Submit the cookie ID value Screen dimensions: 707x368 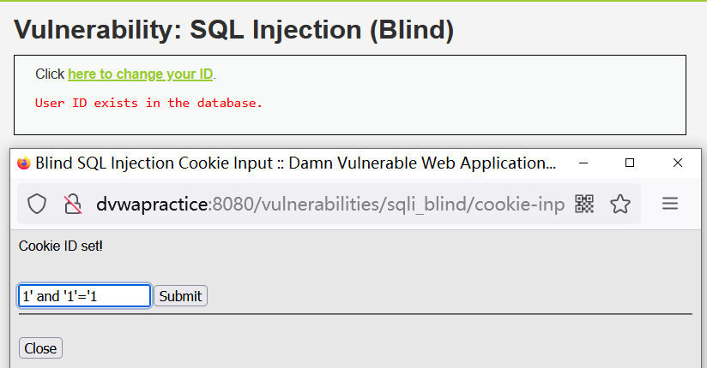[180, 296]
